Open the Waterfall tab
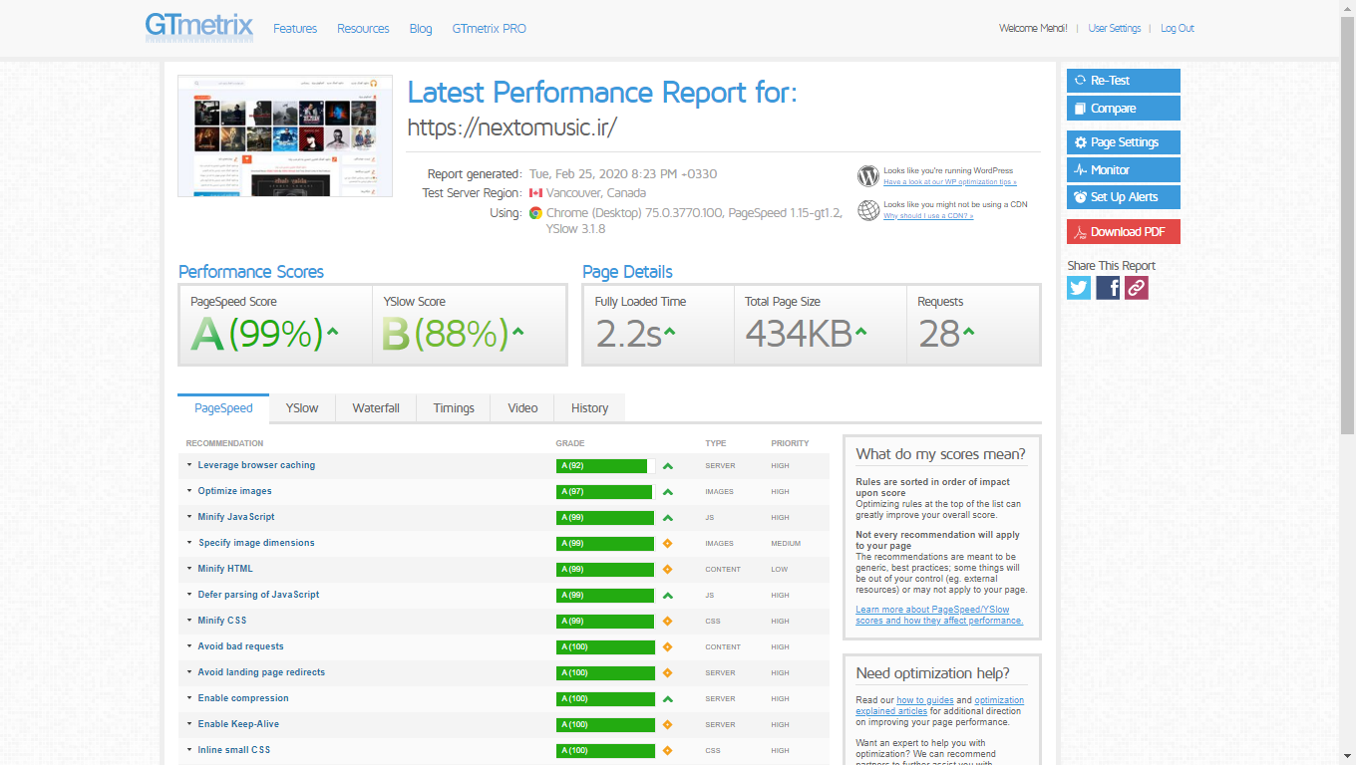 (376, 408)
